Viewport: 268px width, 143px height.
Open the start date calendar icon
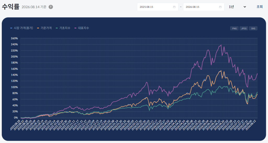174,7
